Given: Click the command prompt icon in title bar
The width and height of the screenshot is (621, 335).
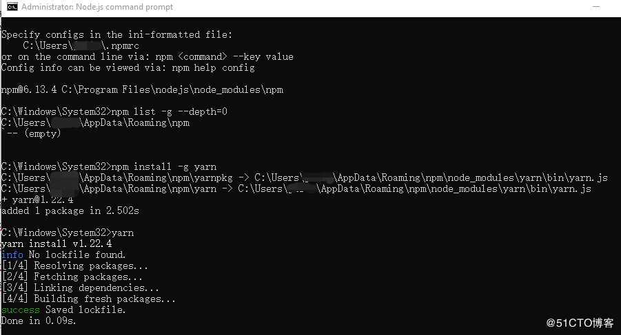Looking at the screenshot, I should [12, 7].
